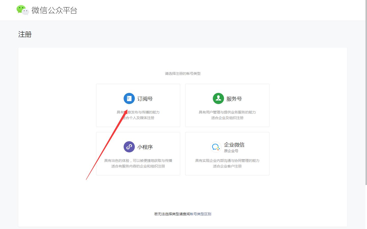Click the 注册 page heading
The width and height of the screenshot is (367, 229).
click(x=25, y=34)
